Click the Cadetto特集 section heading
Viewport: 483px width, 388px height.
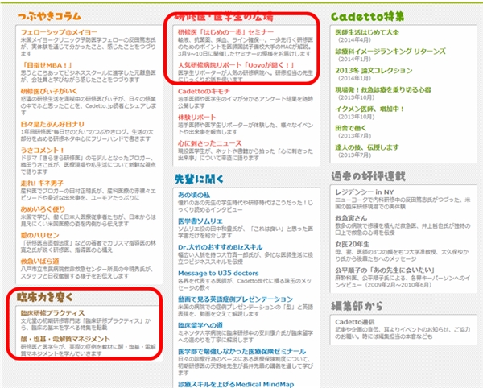tap(367, 17)
